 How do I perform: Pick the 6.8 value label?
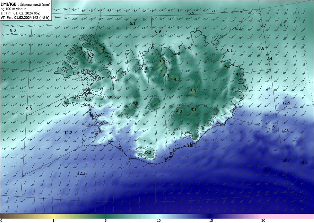238,28
